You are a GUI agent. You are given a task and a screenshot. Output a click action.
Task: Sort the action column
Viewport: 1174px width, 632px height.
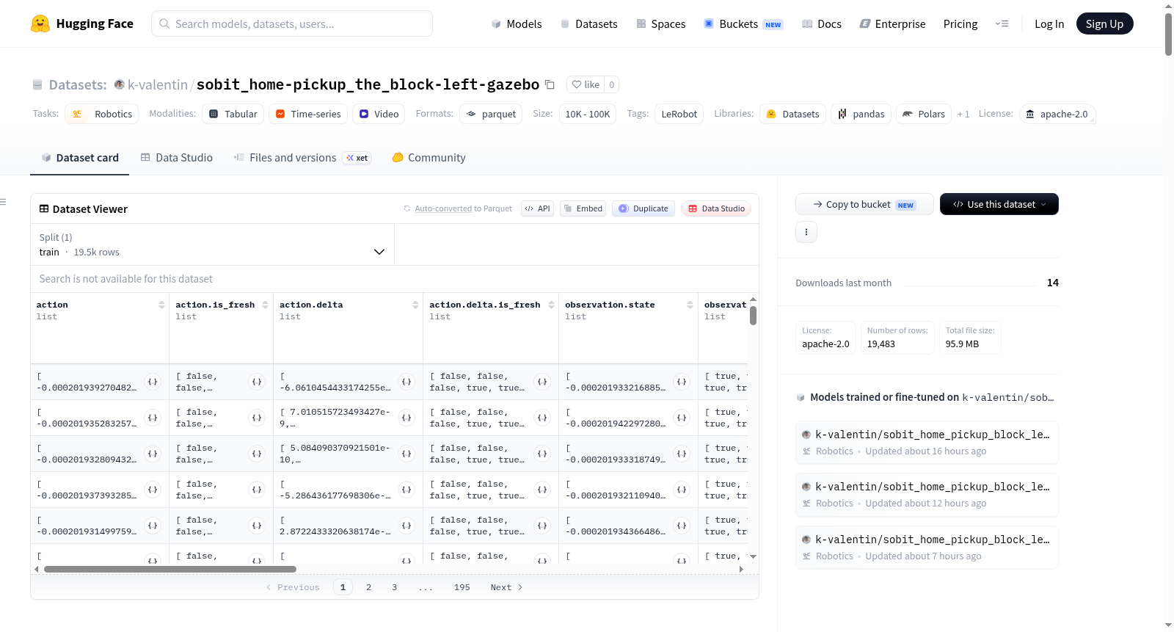click(x=161, y=305)
